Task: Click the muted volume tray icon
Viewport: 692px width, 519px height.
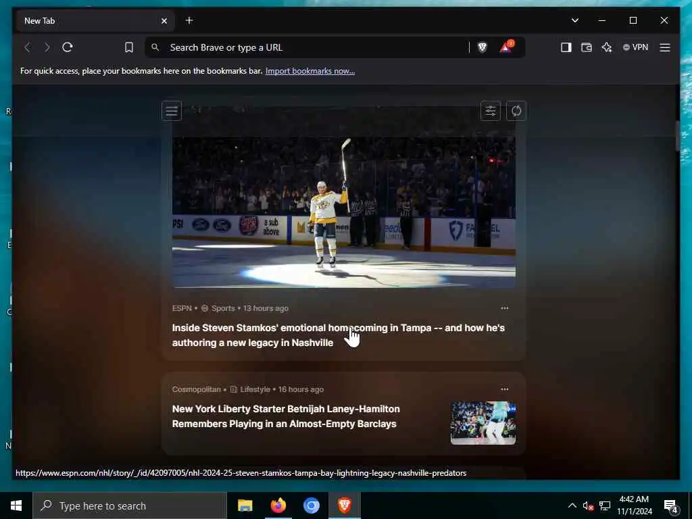Action: click(588, 505)
